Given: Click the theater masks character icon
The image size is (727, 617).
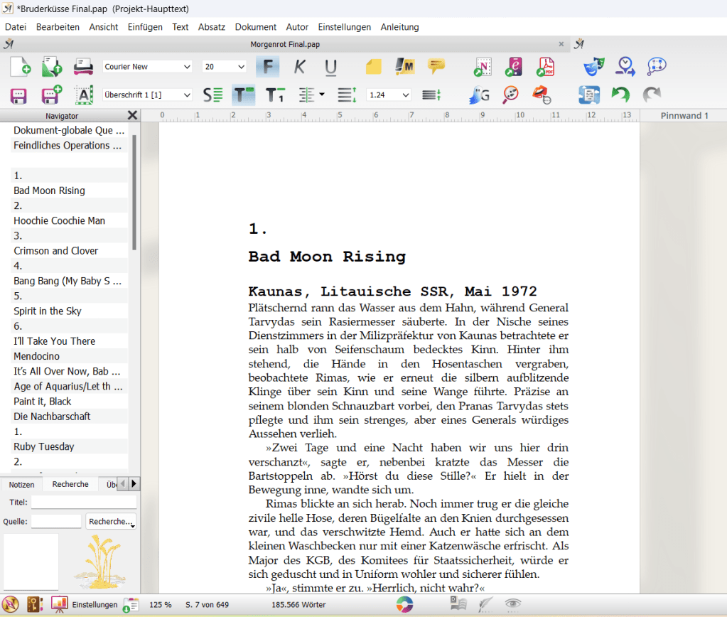Looking at the screenshot, I should tap(593, 67).
